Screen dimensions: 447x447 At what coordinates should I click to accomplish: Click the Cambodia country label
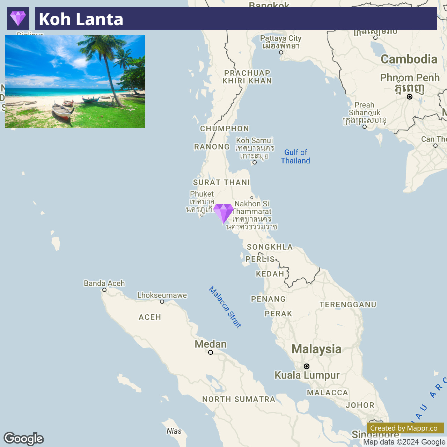coord(409,59)
